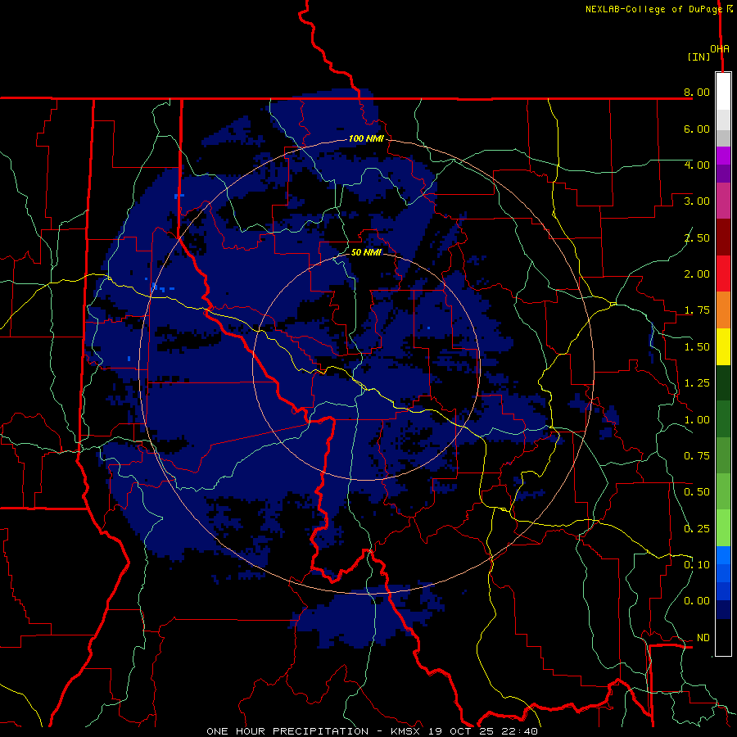Click the 100 NMI range ring label

pos(366,138)
